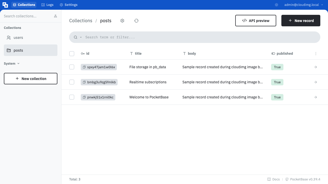The image size is (328, 184).
Task: Check the Welcome to PocketBase row
Action: [x=72, y=97]
